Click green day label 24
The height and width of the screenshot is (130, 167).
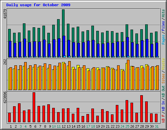[x=122, y=126]
